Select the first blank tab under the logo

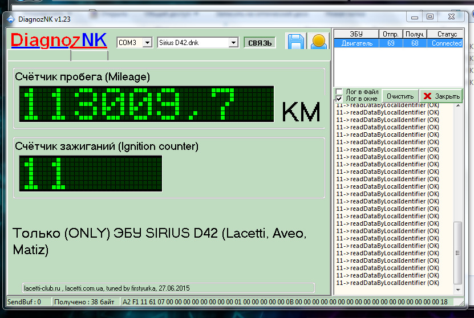[x=39, y=56]
